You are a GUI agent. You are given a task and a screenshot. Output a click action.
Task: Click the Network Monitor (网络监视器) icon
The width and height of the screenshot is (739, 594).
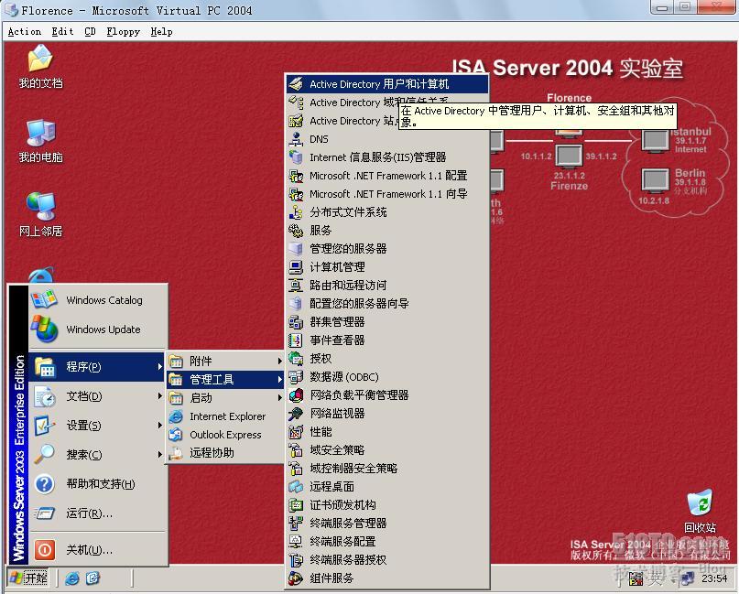(296, 414)
